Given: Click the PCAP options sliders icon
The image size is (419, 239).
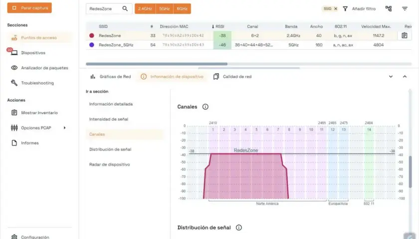Looking at the screenshot, I should coord(14,128).
